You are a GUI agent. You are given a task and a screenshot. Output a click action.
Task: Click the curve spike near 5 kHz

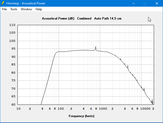(x=128, y=66)
